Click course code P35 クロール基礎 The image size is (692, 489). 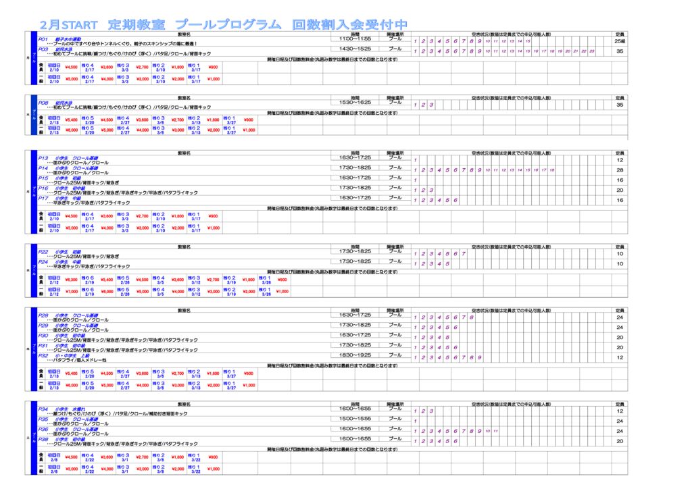click(68, 419)
